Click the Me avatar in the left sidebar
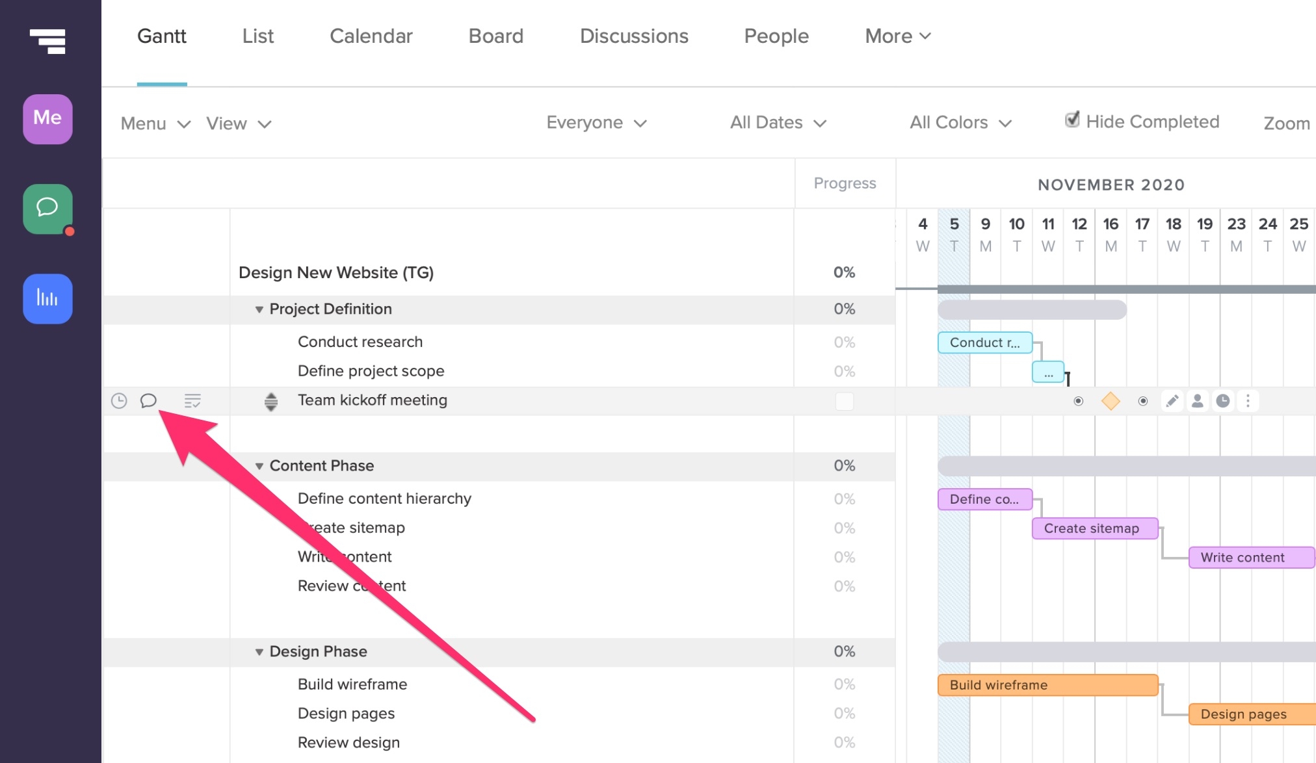1316x763 pixels. click(x=47, y=119)
